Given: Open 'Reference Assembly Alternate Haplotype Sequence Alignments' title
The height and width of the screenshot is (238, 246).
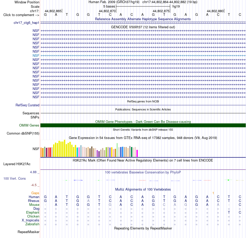Looking at the screenshot, I should pyautogui.click(x=143, y=19).
